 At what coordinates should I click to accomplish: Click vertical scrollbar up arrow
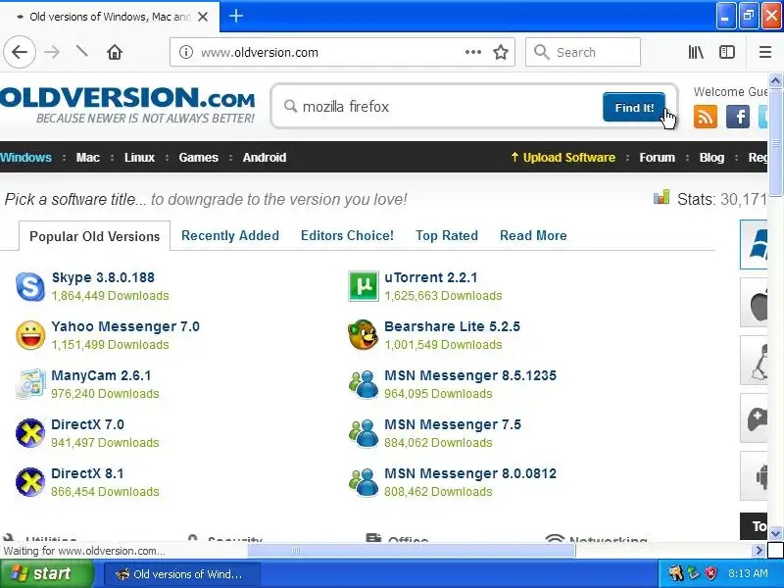[x=775, y=80]
